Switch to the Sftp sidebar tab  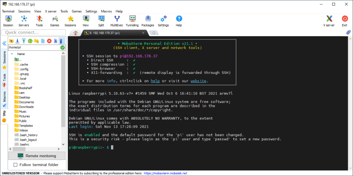click(4, 116)
